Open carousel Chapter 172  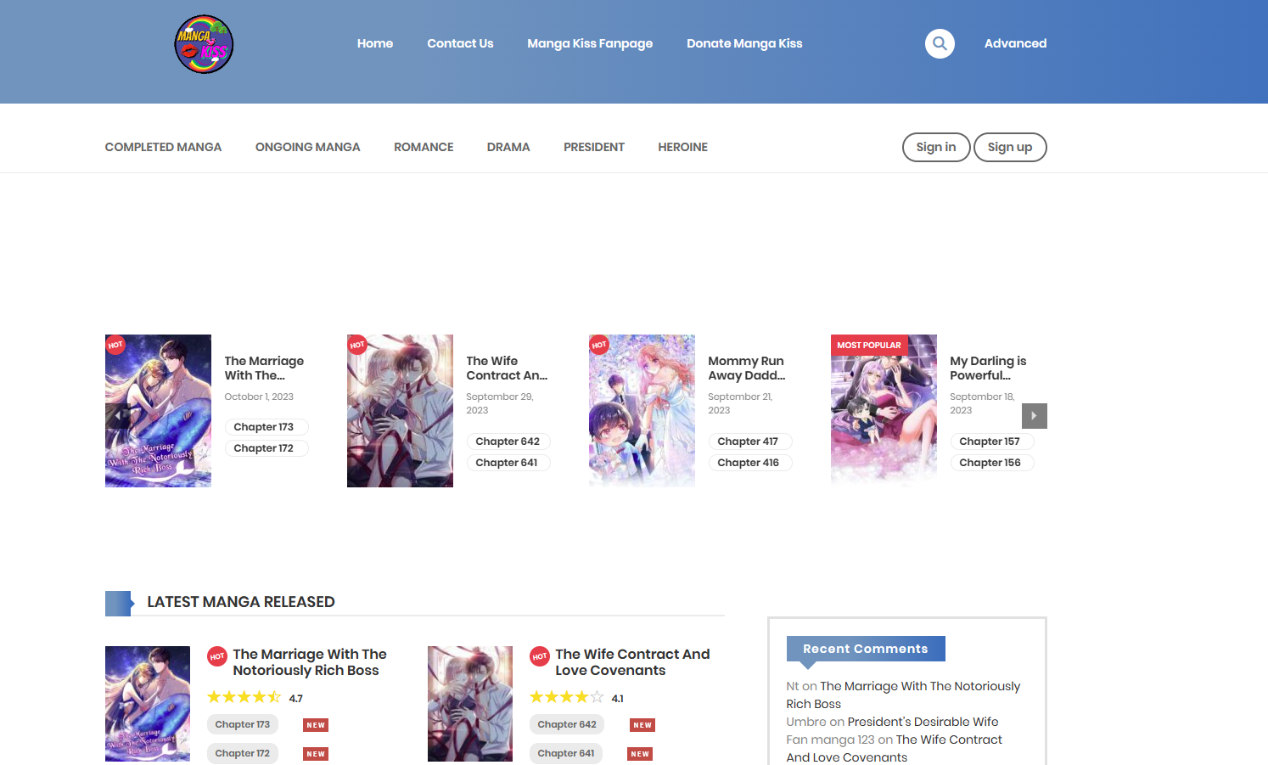[266, 448]
